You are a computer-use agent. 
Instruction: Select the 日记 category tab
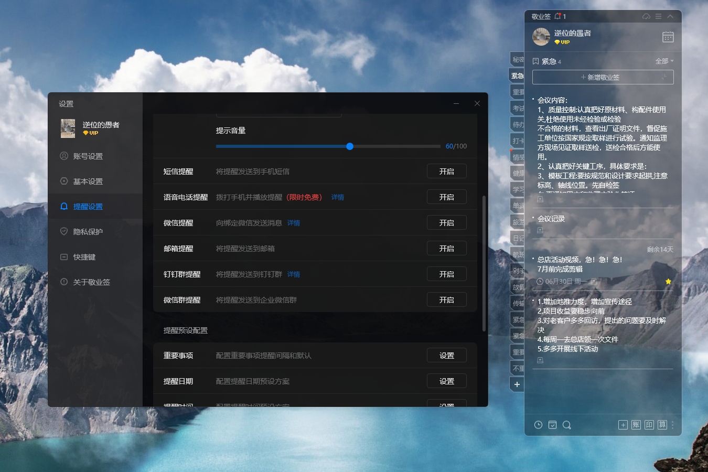518,238
